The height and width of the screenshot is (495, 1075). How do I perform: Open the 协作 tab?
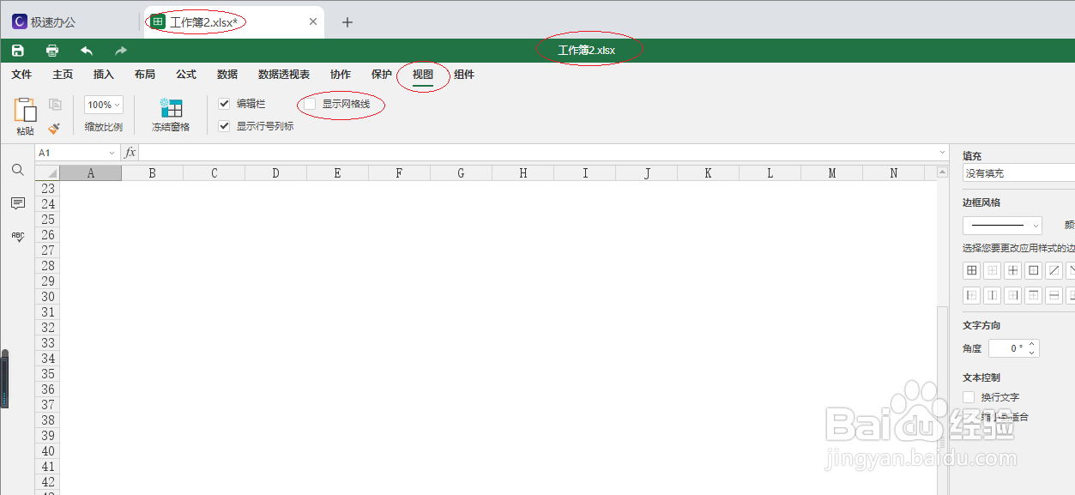341,75
